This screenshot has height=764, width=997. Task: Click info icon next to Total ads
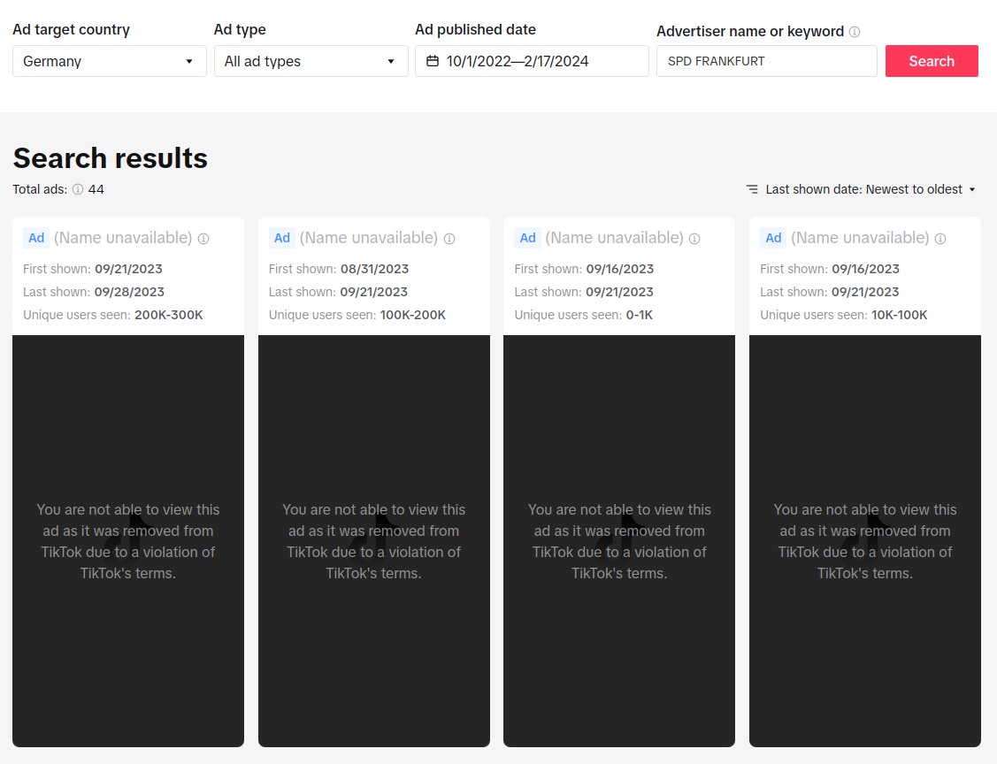pos(78,189)
